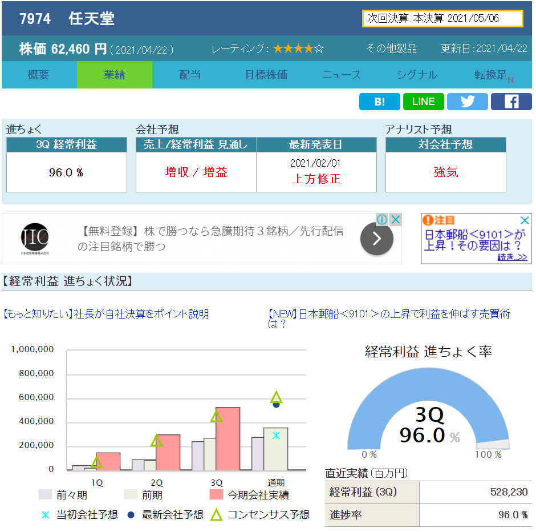Share on Twitter bird icon
This screenshot has width=536, height=532.
tap(468, 102)
